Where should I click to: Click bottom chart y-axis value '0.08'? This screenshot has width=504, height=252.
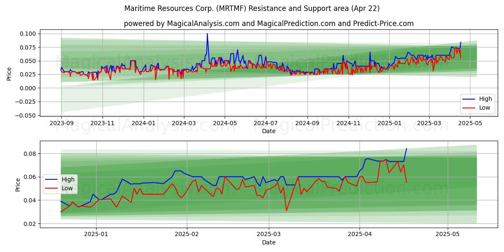pos(30,154)
